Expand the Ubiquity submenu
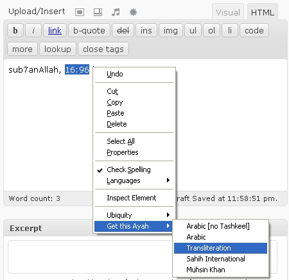This screenshot has height=280, width=289. pos(134,215)
